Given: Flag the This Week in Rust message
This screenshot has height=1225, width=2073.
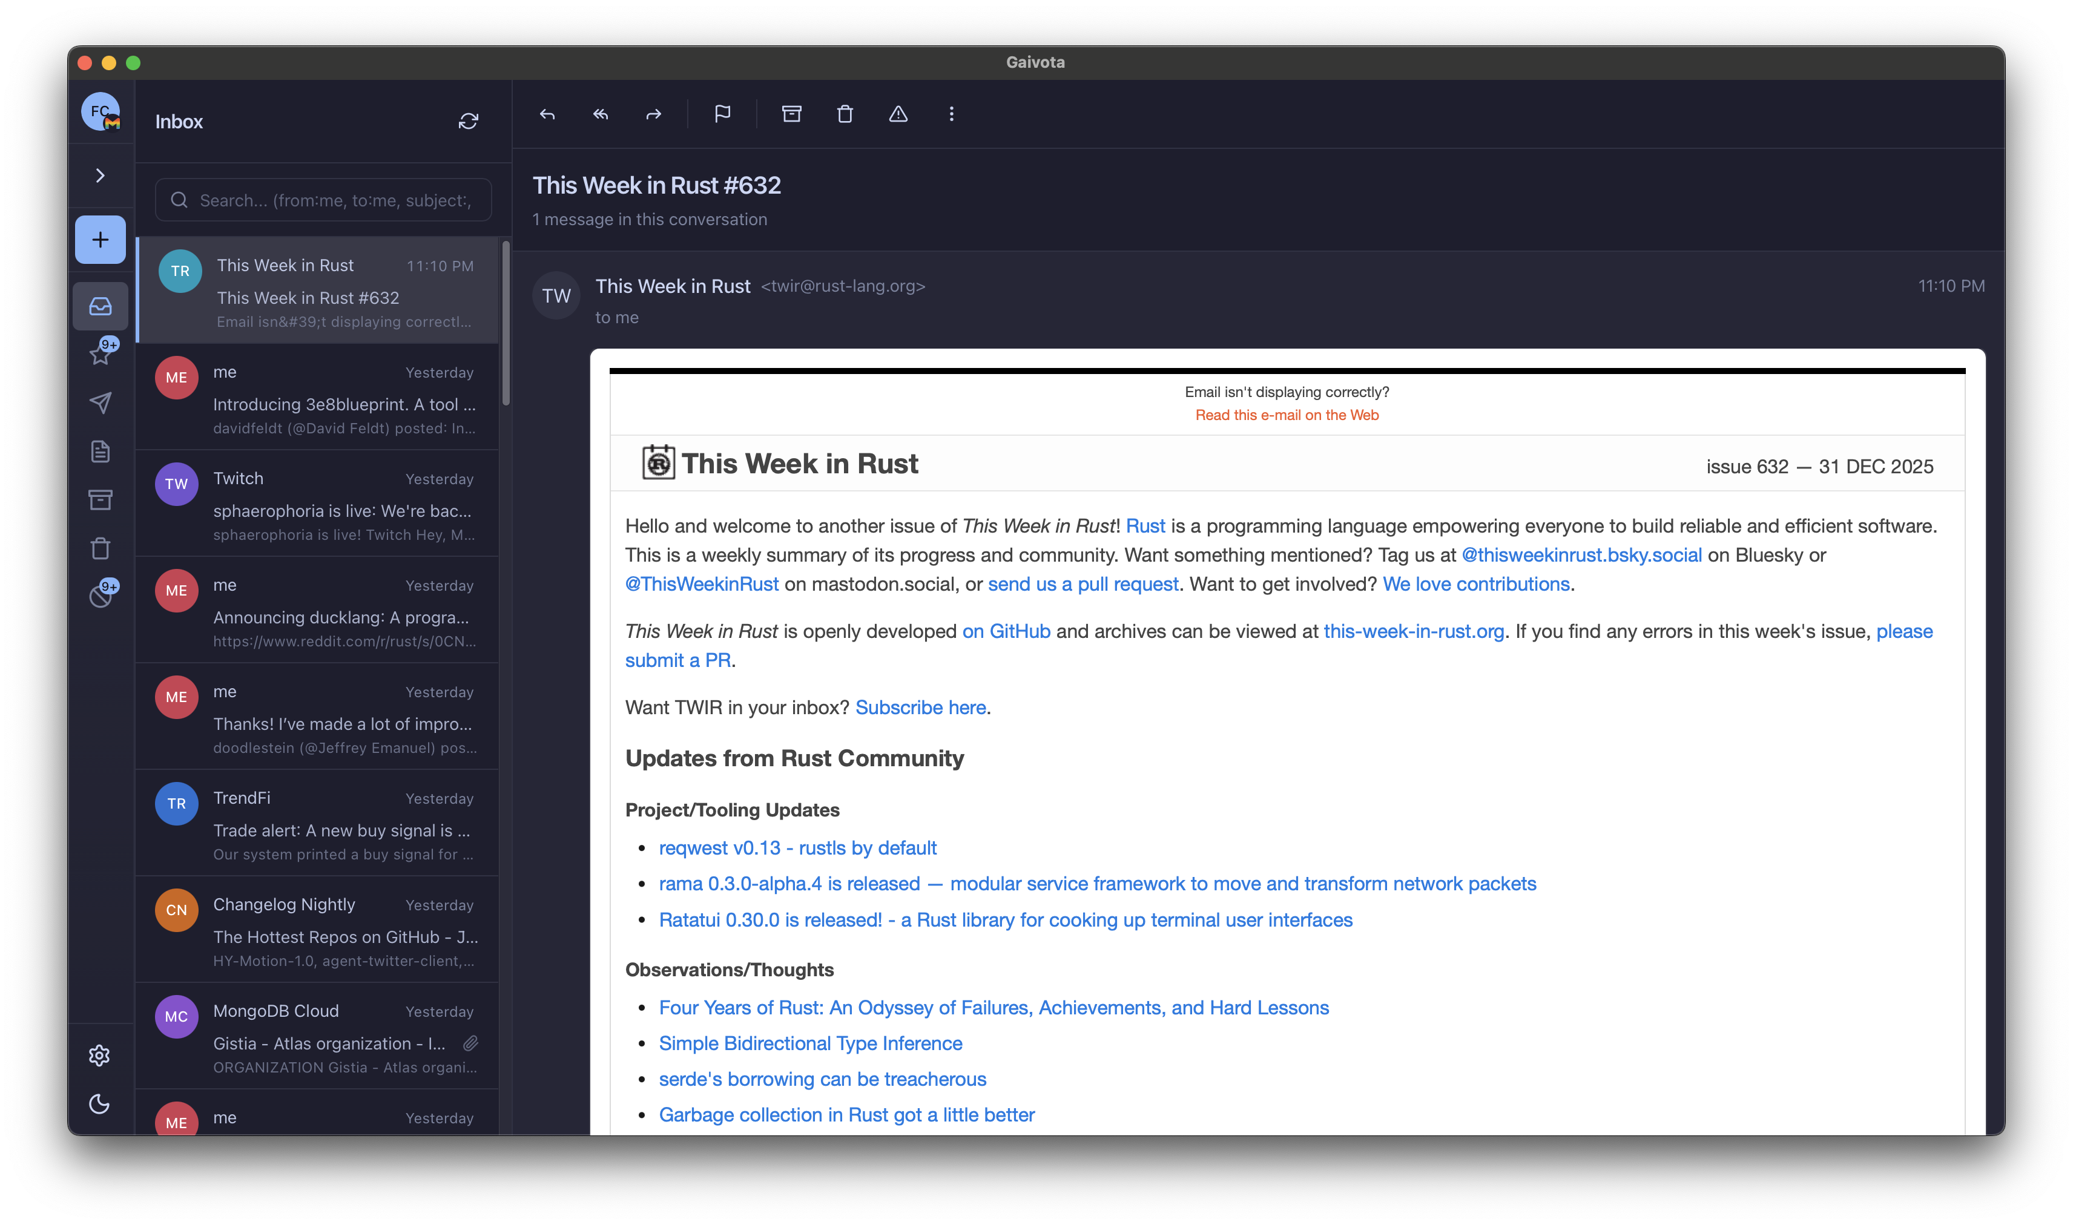Looking at the screenshot, I should click(x=723, y=114).
